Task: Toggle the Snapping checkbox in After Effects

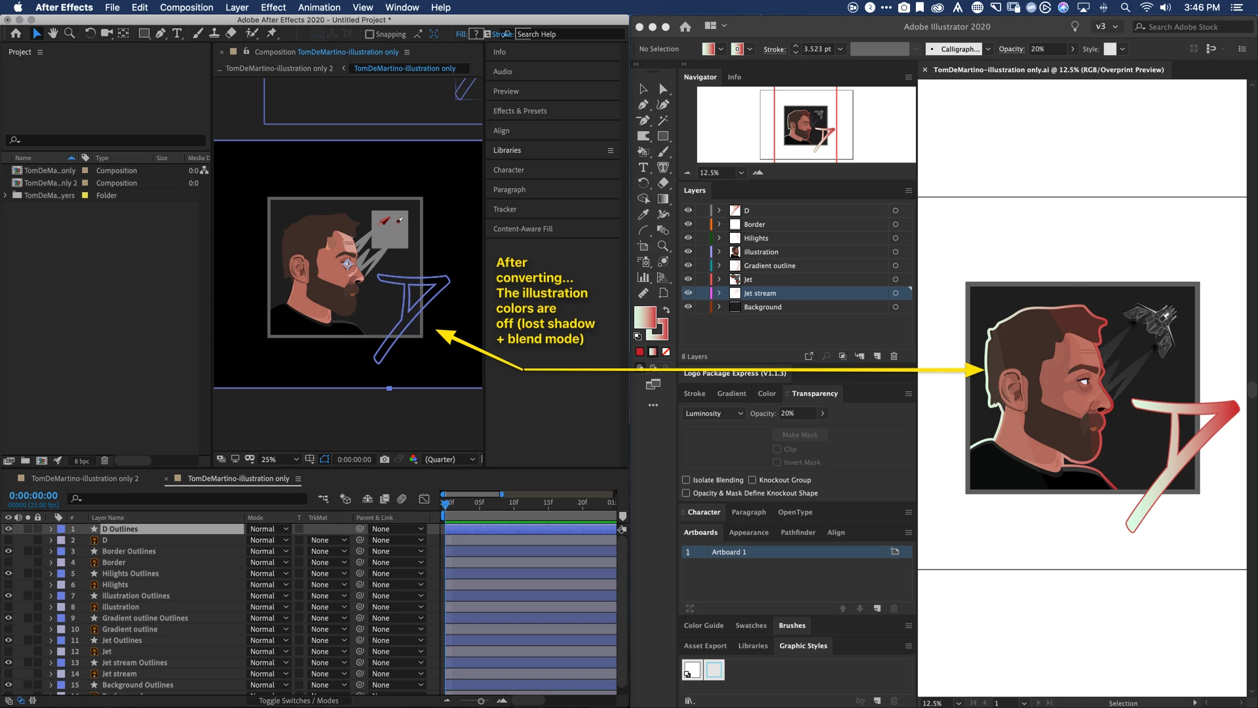Action: point(370,34)
